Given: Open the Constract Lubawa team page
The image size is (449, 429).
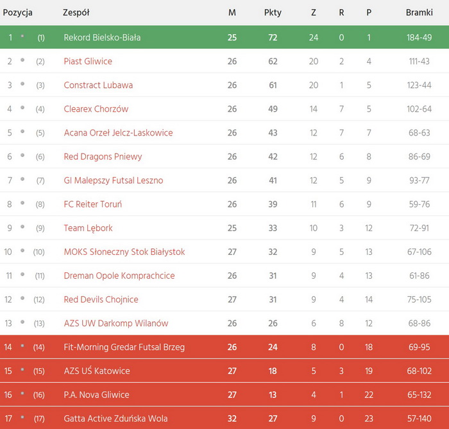Looking at the screenshot, I should 98,85.
